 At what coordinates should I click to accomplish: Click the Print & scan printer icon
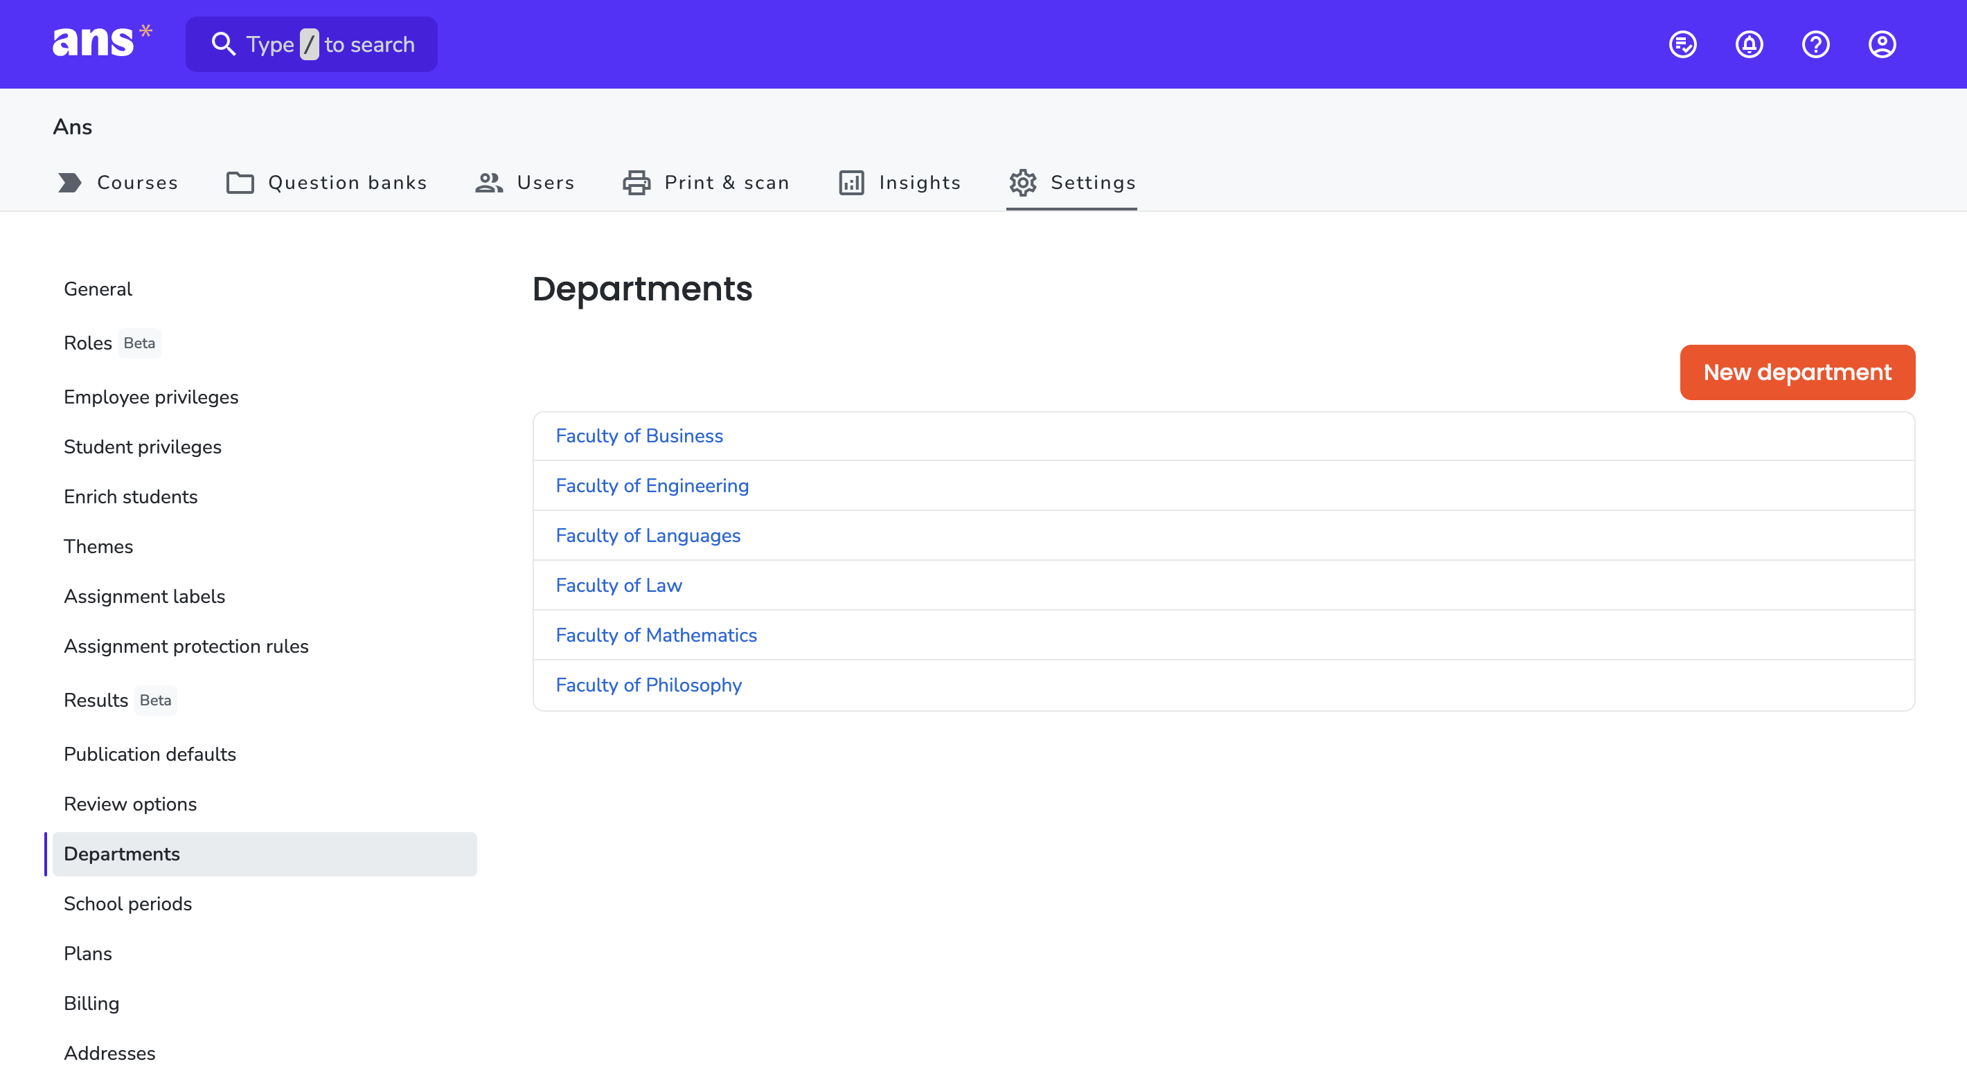[x=636, y=182]
